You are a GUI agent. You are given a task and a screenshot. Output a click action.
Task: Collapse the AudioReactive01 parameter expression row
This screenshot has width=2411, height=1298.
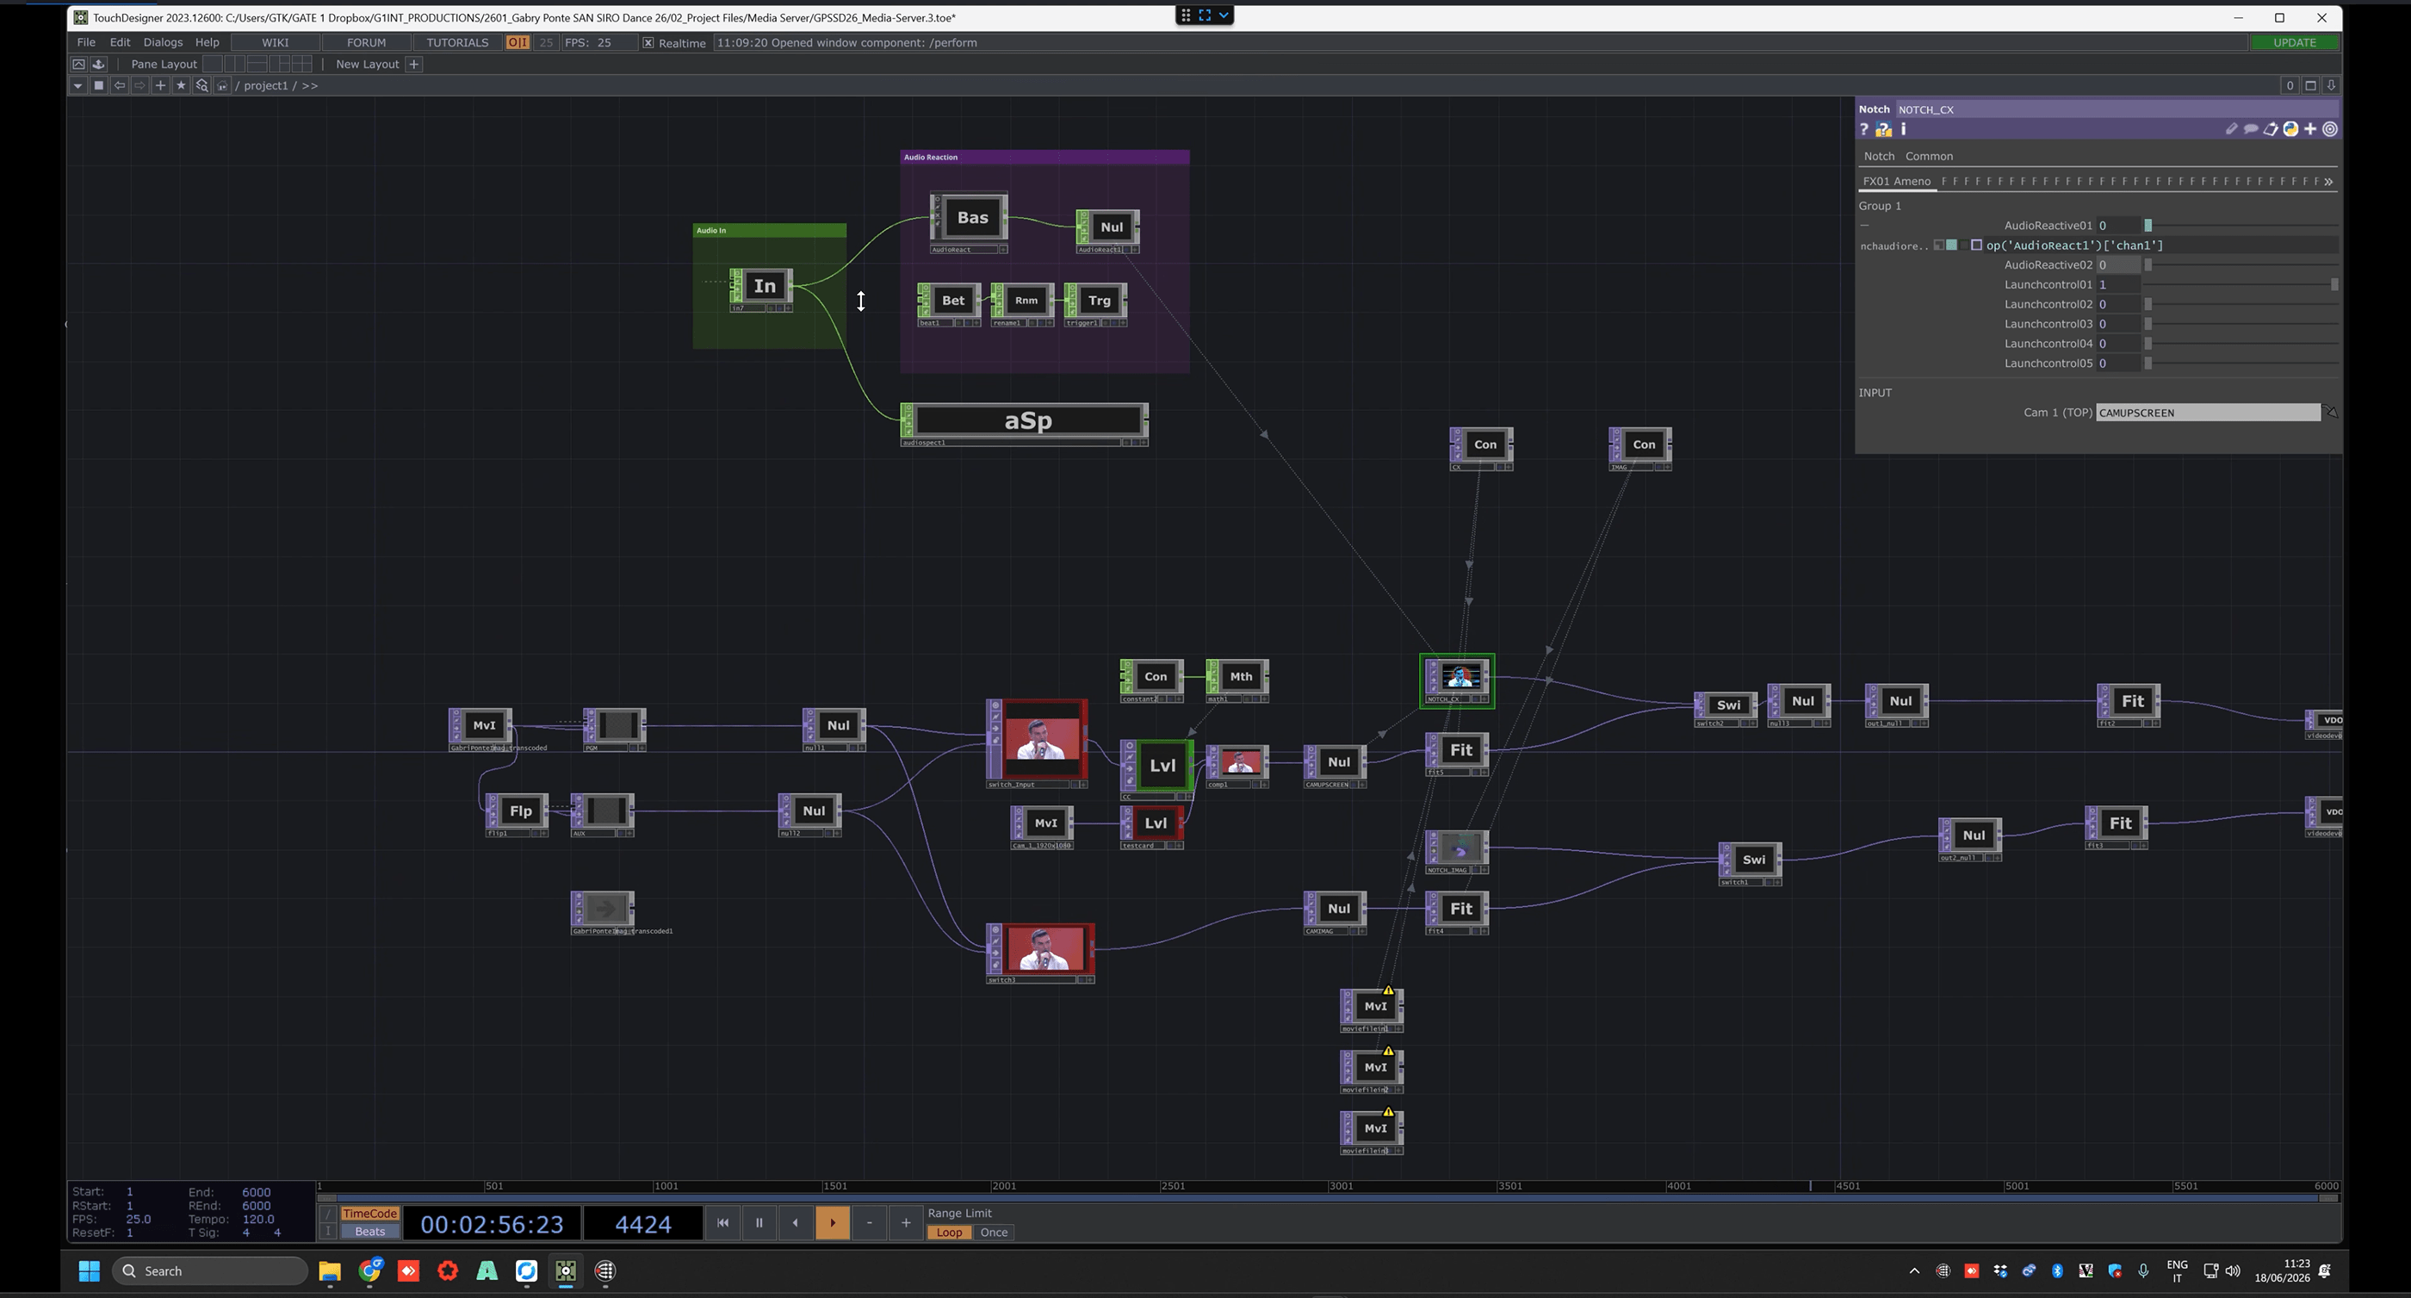[x=1864, y=226]
